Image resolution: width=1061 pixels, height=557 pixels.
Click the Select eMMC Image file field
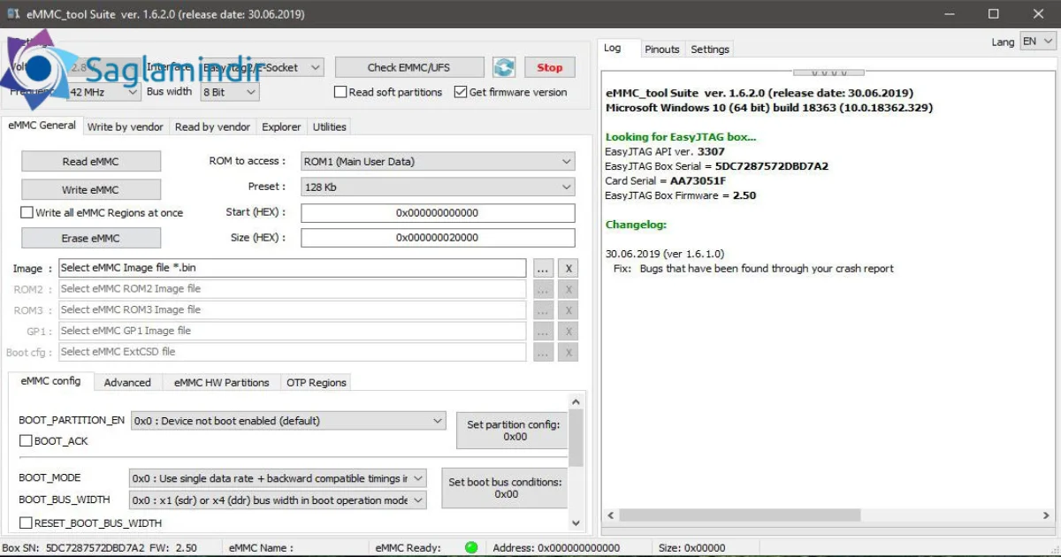[293, 268]
